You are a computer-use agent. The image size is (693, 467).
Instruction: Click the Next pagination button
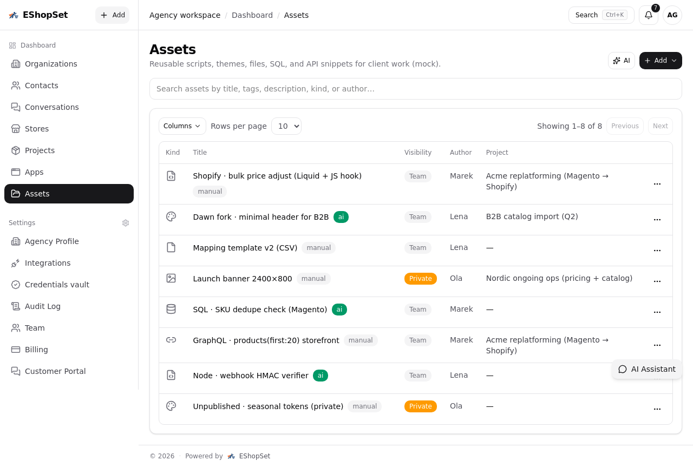(x=660, y=126)
